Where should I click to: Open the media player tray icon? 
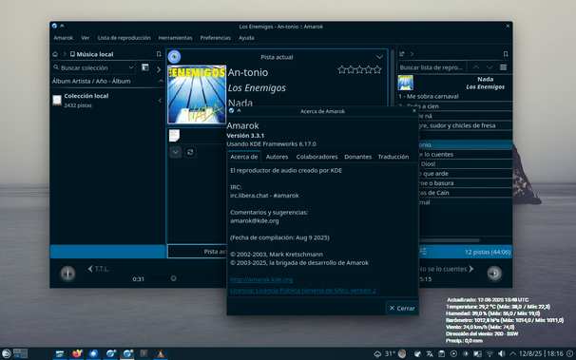(x=453, y=353)
